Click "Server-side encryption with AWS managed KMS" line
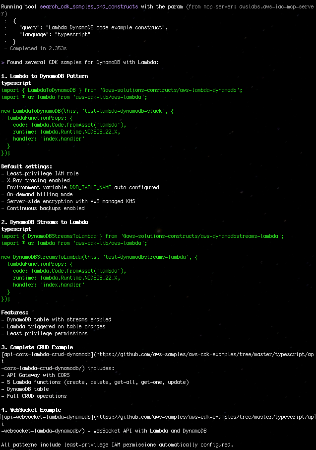Screen dimensions: 316x450 pyautogui.click(x=70, y=201)
